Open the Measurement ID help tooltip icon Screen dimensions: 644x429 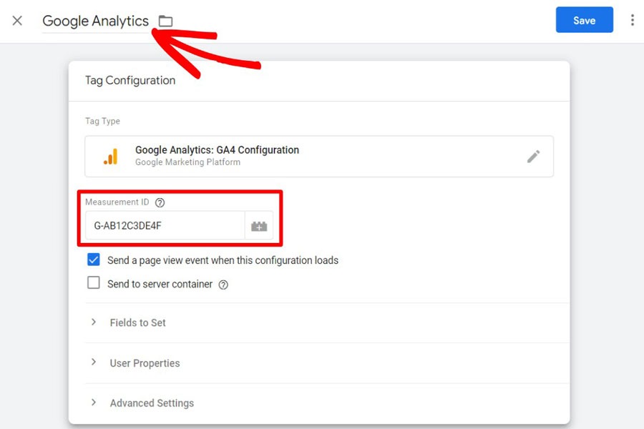tap(160, 203)
